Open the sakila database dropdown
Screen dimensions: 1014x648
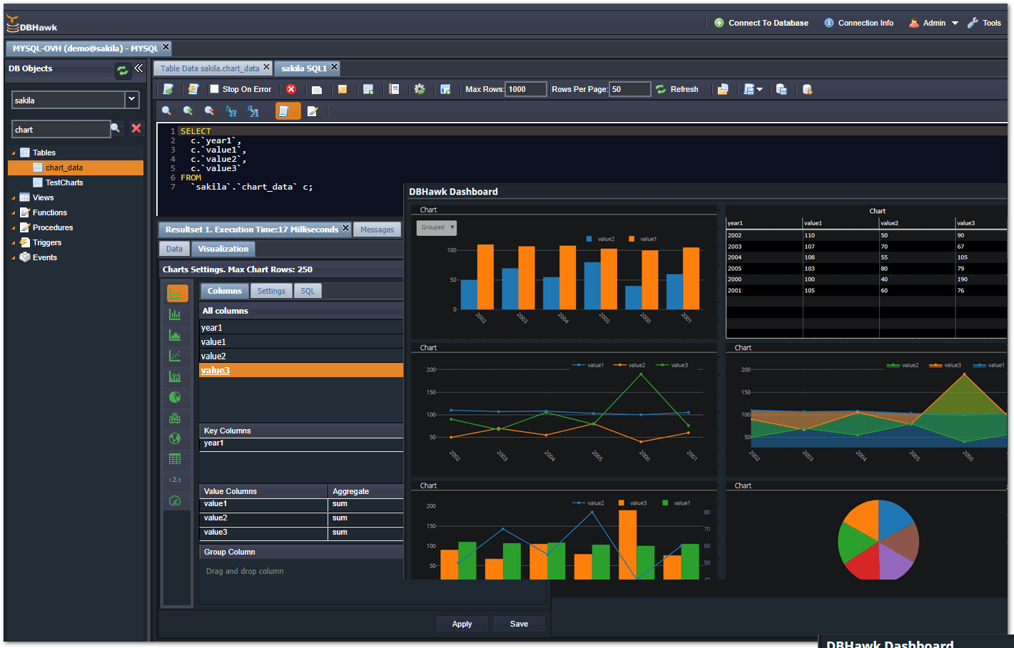pyautogui.click(x=132, y=100)
